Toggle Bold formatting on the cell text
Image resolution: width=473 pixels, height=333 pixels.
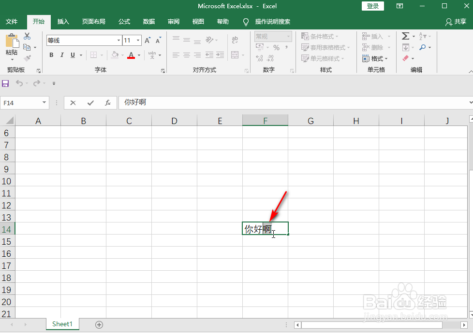[x=51, y=55]
